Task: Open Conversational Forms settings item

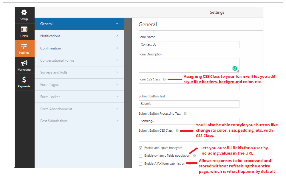Action: pos(79,60)
